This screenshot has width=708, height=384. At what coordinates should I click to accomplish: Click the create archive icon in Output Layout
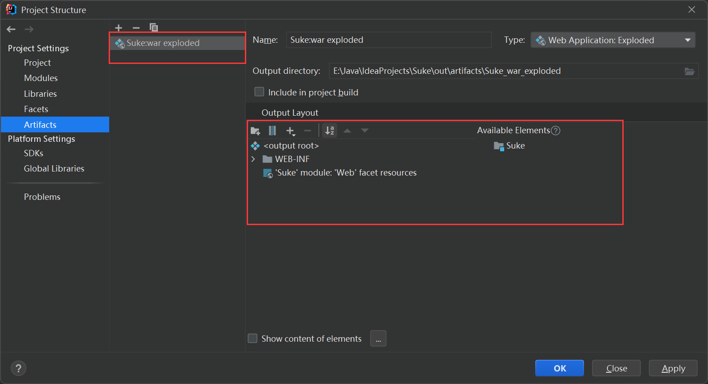tap(272, 131)
